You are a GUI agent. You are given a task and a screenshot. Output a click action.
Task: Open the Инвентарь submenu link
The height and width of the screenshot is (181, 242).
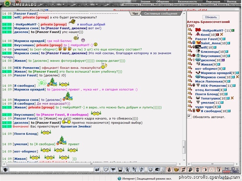coord(131,5)
